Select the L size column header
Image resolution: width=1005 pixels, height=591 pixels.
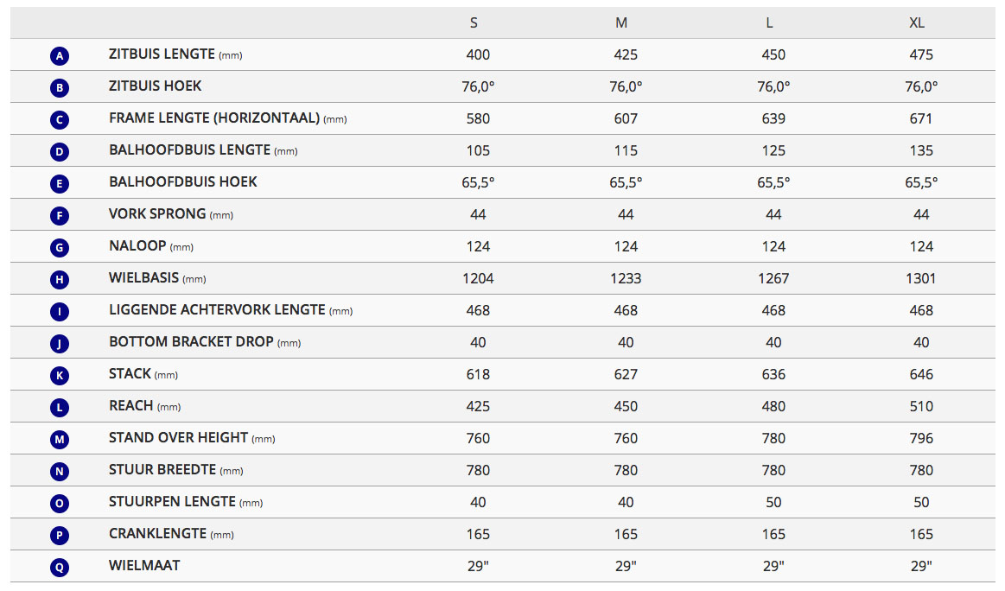click(769, 23)
